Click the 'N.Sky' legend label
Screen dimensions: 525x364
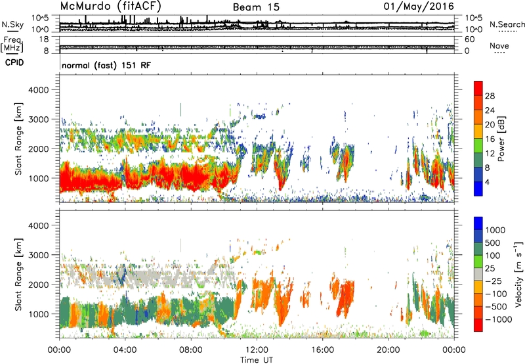[12, 24]
